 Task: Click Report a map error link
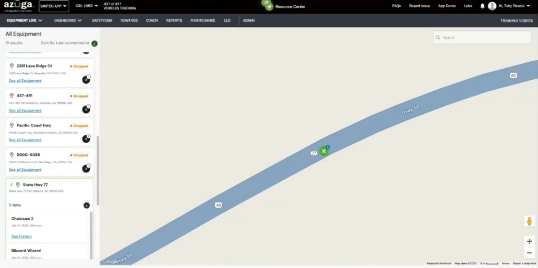coord(524,264)
